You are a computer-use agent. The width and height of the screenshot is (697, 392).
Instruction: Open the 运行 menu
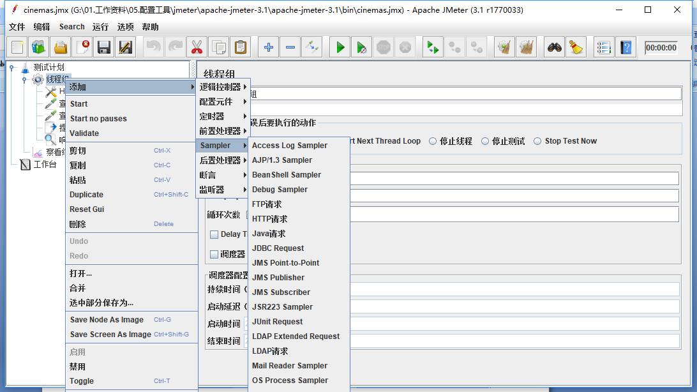[x=100, y=27]
